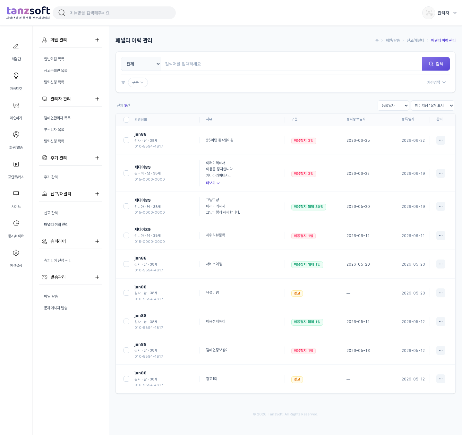Image resolution: width=462 pixels, height=435 pixels.
Task: Click the tanzsoft logo
Action: tap(28, 13)
